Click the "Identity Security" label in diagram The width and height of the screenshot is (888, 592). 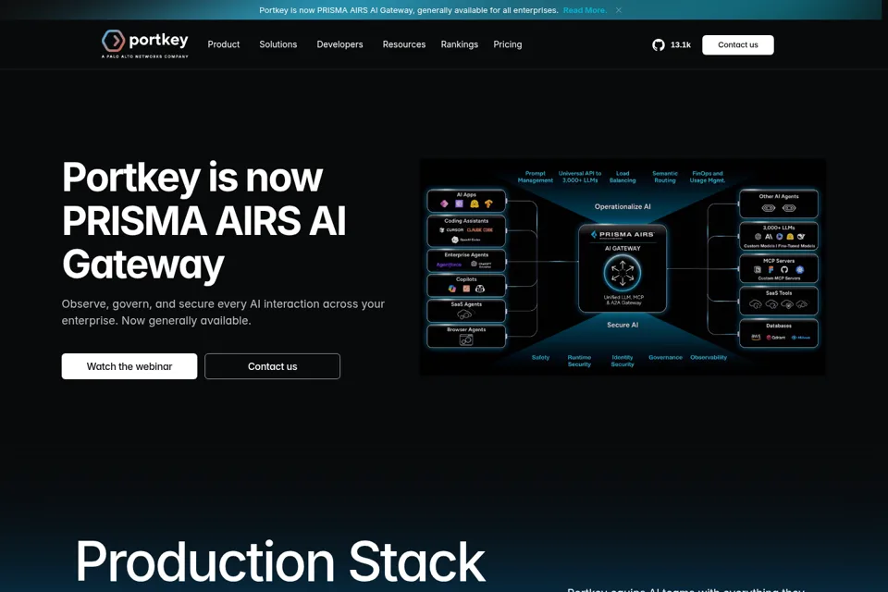coord(623,361)
